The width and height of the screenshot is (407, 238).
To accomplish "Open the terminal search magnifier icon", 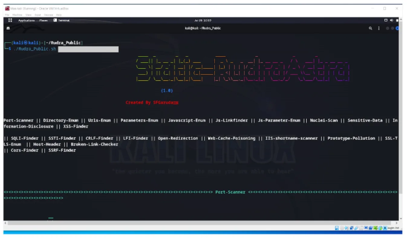I will (x=370, y=28).
